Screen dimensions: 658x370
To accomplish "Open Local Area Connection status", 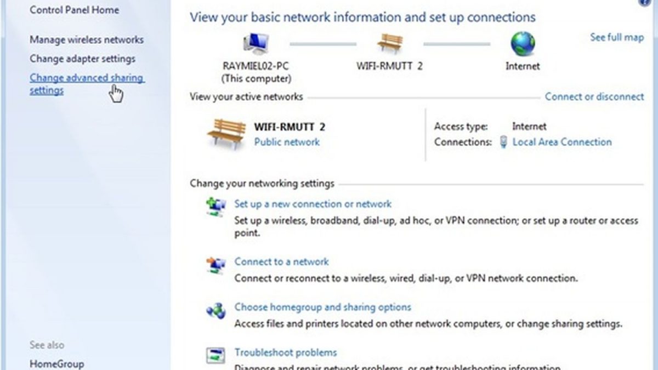I will click(x=562, y=142).
